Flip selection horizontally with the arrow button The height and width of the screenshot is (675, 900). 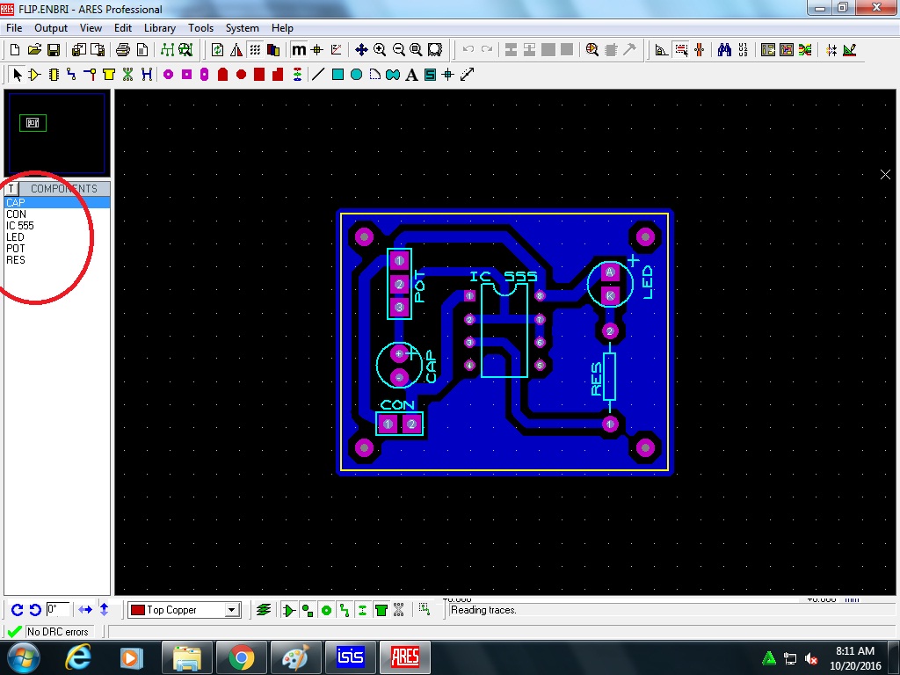pyautogui.click(x=85, y=609)
